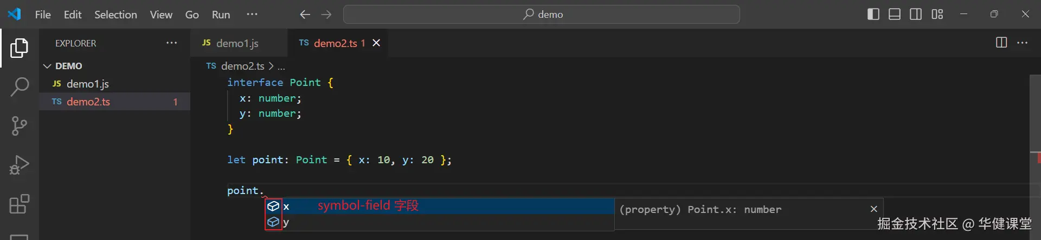Viewport: 1041px width, 240px height.
Task: Click the 'let point: Point' code line
Action: click(x=339, y=160)
